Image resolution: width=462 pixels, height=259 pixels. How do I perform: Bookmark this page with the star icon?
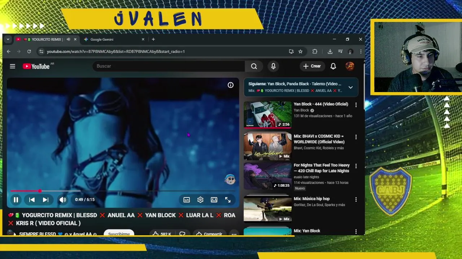coord(300,51)
